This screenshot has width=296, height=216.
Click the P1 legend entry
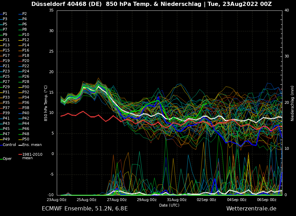pyautogui.click(x=5, y=14)
